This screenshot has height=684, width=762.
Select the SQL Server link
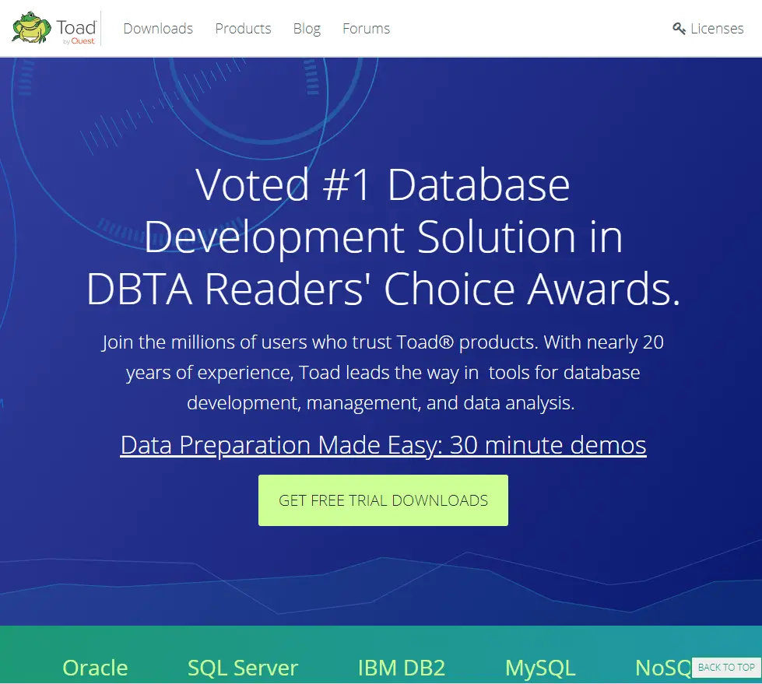pyautogui.click(x=243, y=668)
